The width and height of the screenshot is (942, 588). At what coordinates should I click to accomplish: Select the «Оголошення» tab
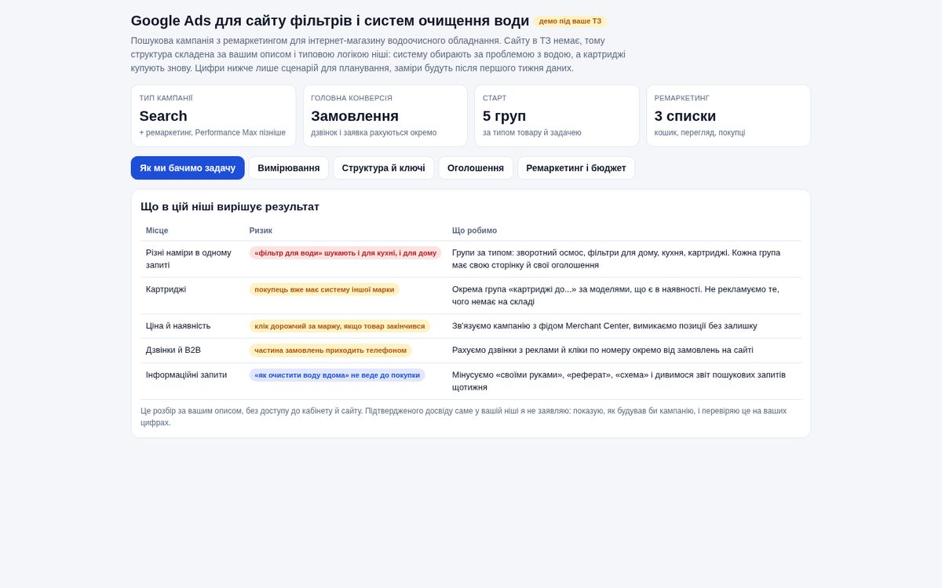click(476, 168)
